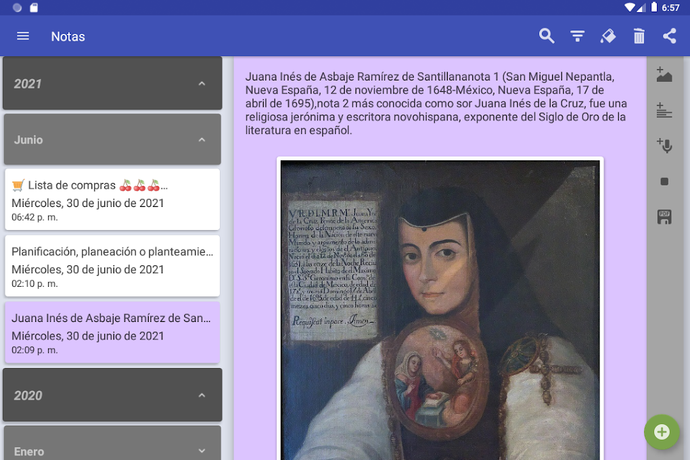Tap the stop recording square
690x460 pixels.
point(664,181)
